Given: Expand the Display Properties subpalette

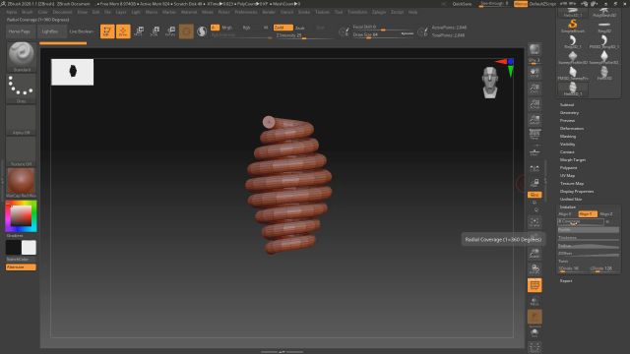Looking at the screenshot, I should [577, 192].
